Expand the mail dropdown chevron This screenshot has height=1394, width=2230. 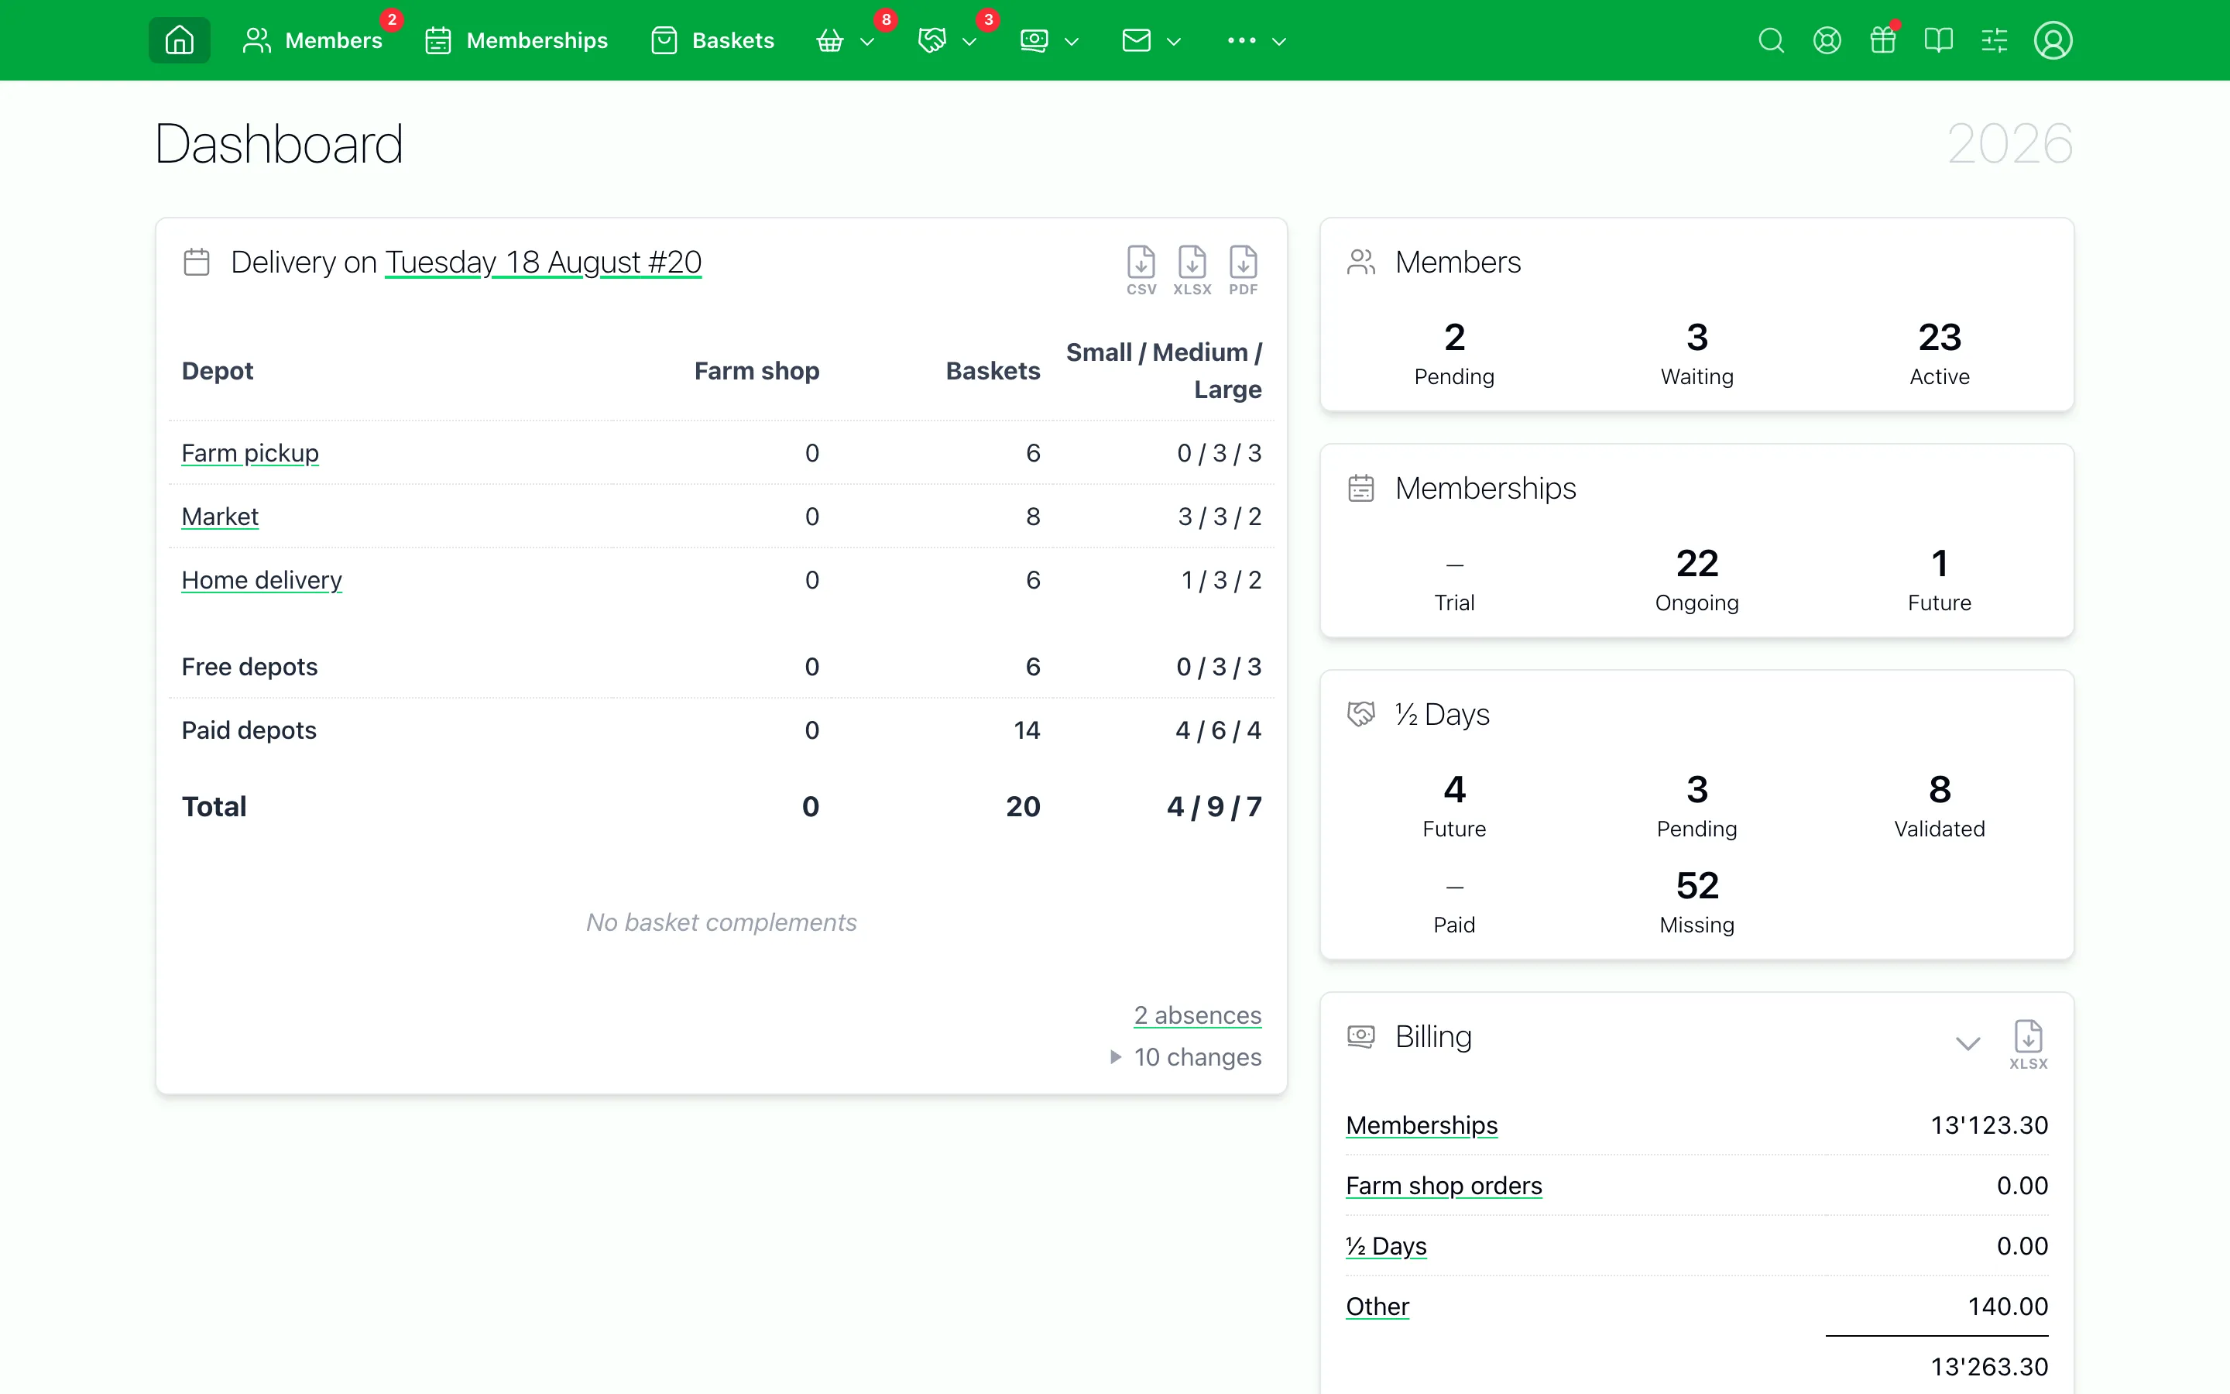pos(1173,42)
